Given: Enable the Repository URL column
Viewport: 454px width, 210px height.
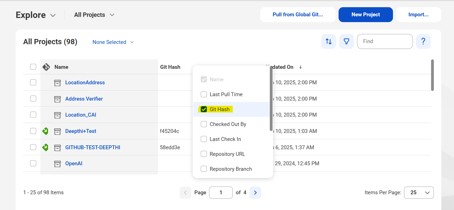Looking at the screenshot, I should pyautogui.click(x=204, y=154).
